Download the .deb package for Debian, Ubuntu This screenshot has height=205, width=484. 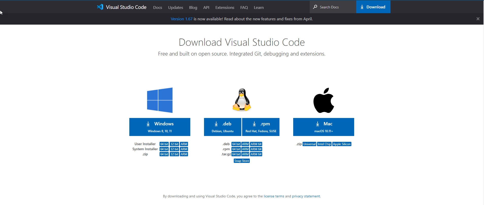tap(223, 127)
